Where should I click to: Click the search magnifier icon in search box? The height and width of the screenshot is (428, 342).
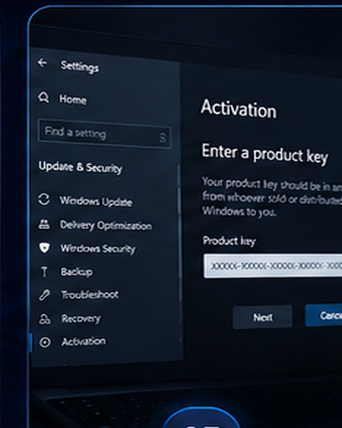[x=162, y=137]
